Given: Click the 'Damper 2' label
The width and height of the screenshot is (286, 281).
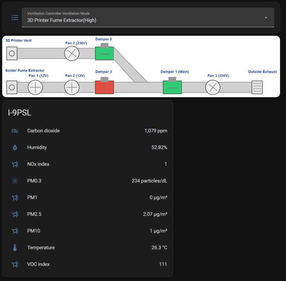Looking at the screenshot, I should pyautogui.click(x=104, y=39).
